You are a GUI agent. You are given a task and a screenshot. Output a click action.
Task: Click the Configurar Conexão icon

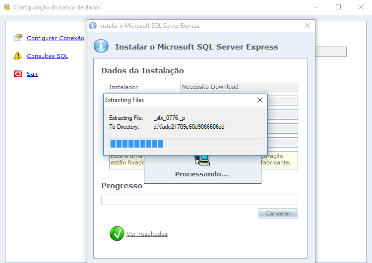pos(18,38)
